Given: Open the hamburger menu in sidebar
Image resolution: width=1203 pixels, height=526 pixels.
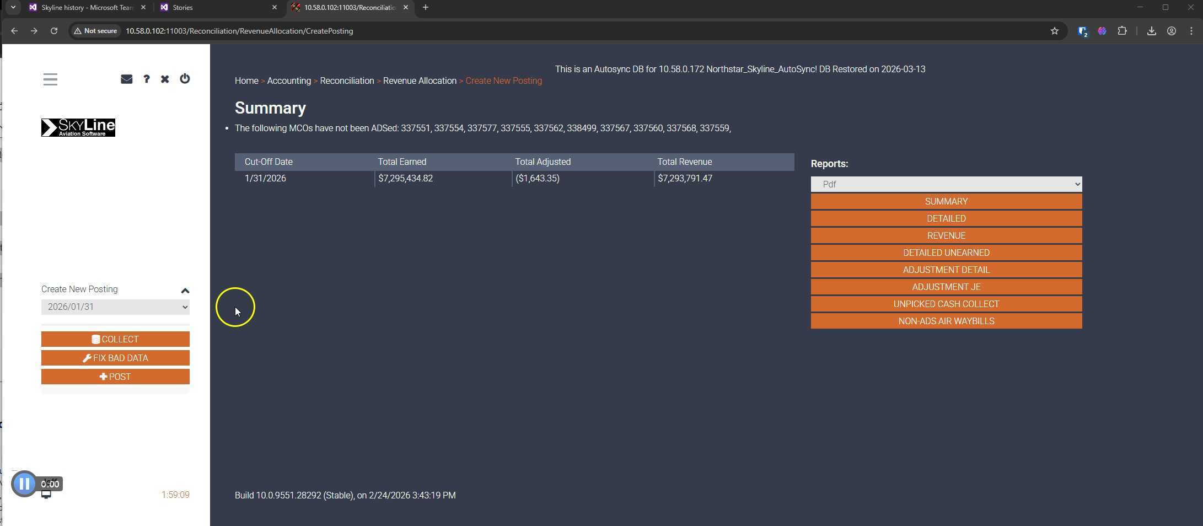Looking at the screenshot, I should (x=50, y=79).
